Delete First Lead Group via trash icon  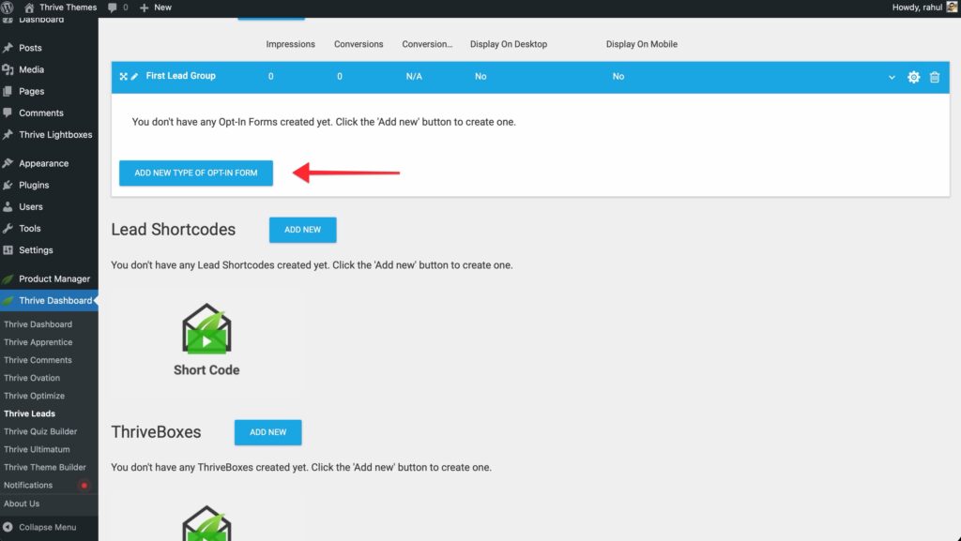[x=935, y=77]
